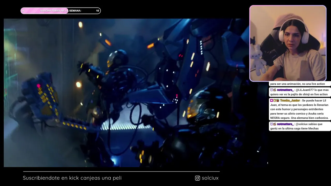The image size is (331, 186).
Task: Click the @LiLJuan077 mention in chat
Action: click(x=305, y=90)
